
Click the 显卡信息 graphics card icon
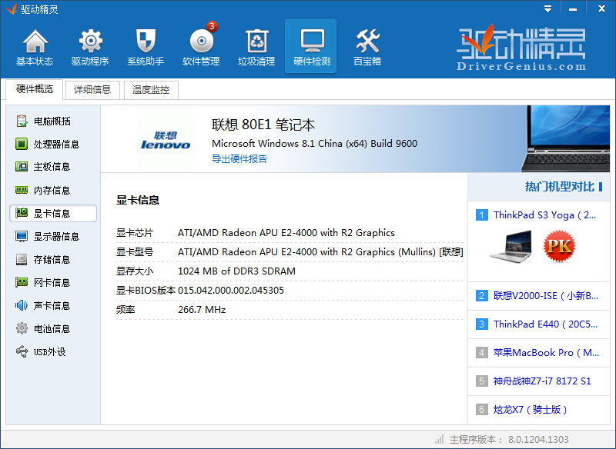click(x=22, y=213)
